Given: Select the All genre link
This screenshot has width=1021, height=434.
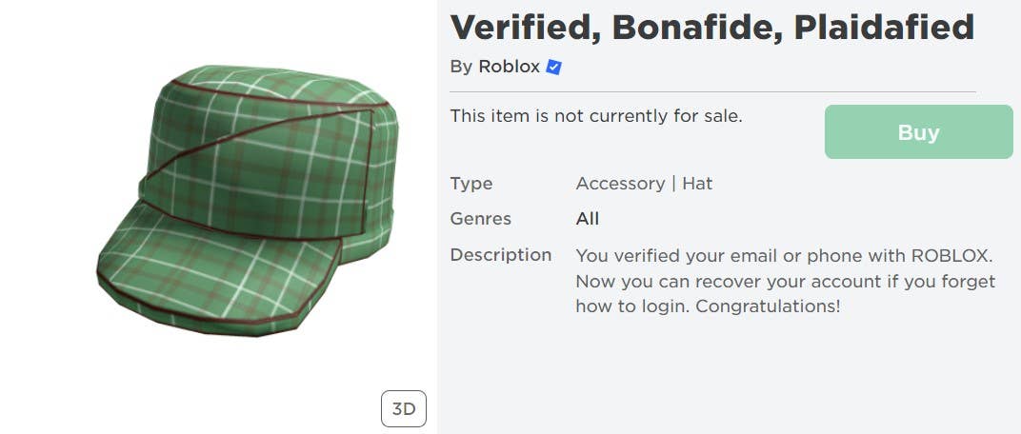Looking at the screenshot, I should click(x=588, y=219).
